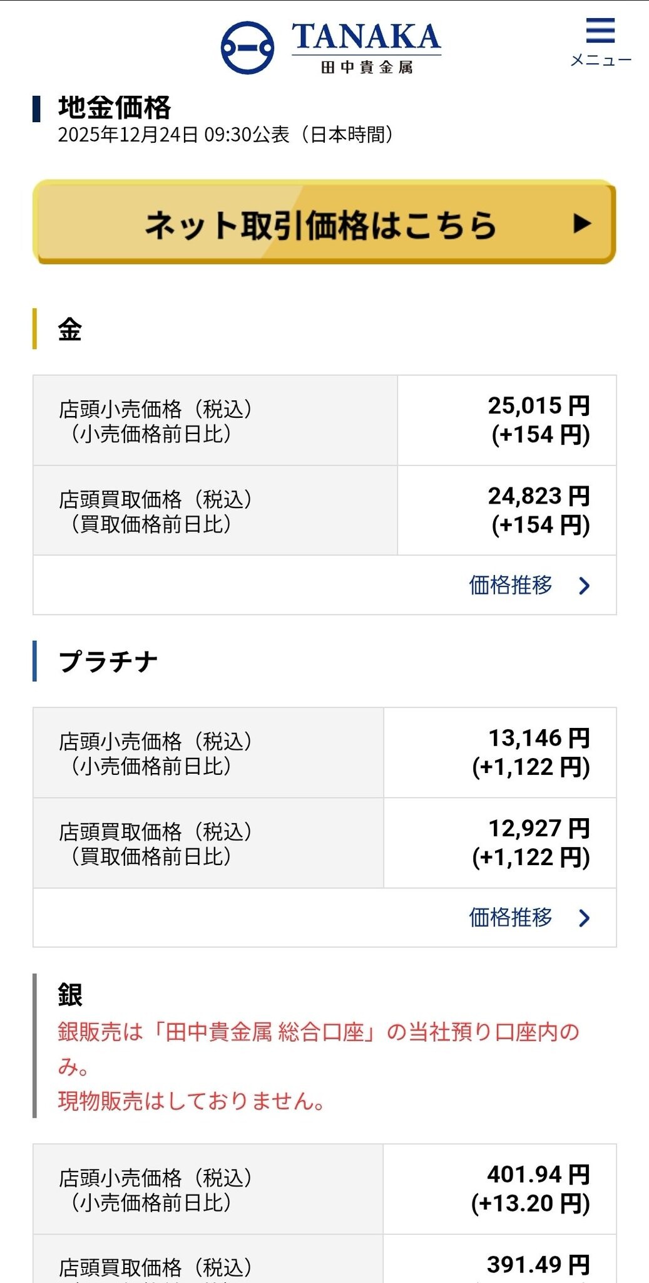This screenshot has height=1283, width=649.
Task: Click chevron next to gold 価格推移
Action: 585,586
